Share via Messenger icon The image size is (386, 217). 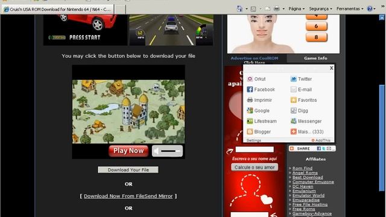[294, 121]
